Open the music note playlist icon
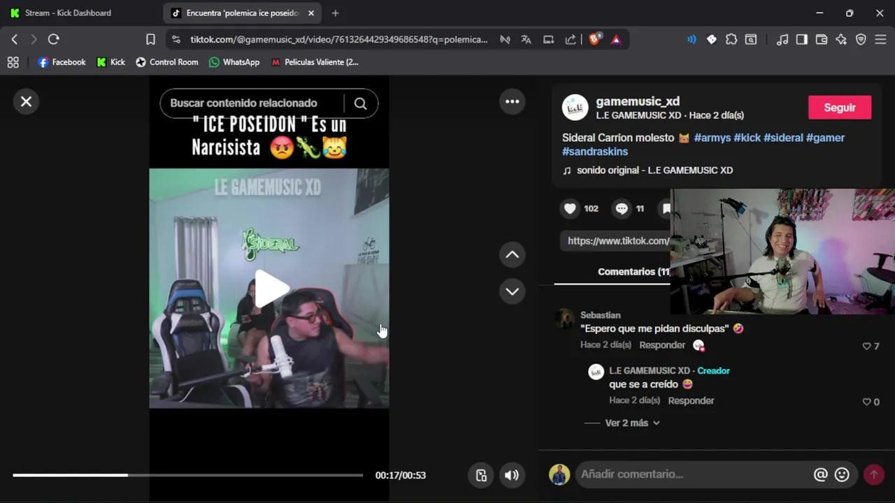Image resolution: width=895 pixels, height=503 pixels. [782, 40]
